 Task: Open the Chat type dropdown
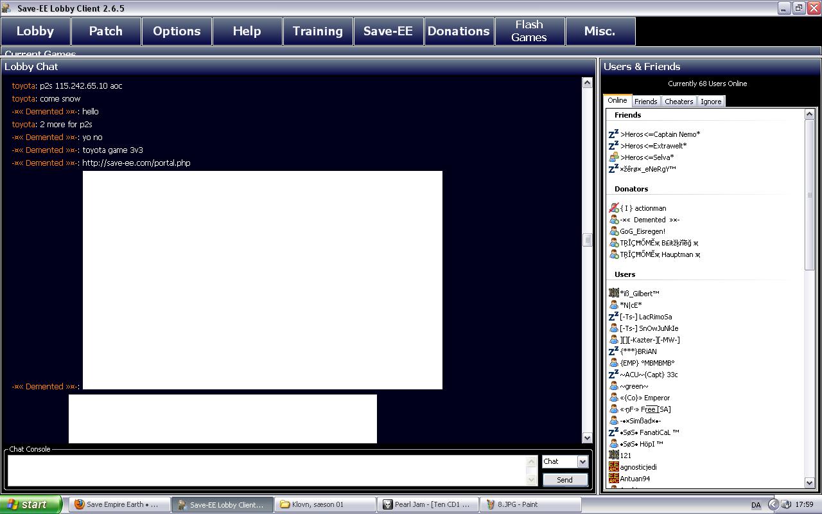pyautogui.click(x=582, y=461)
